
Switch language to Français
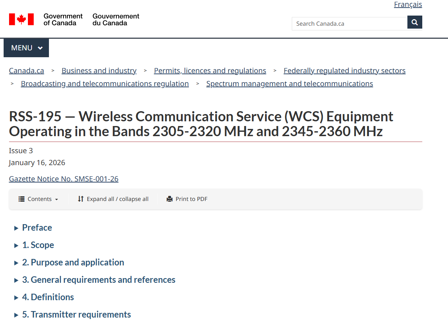click(x=408, y=4)
